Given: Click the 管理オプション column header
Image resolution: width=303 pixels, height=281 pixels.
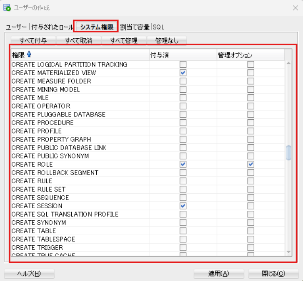Looking at the screenshot, I should coord(250,55).
